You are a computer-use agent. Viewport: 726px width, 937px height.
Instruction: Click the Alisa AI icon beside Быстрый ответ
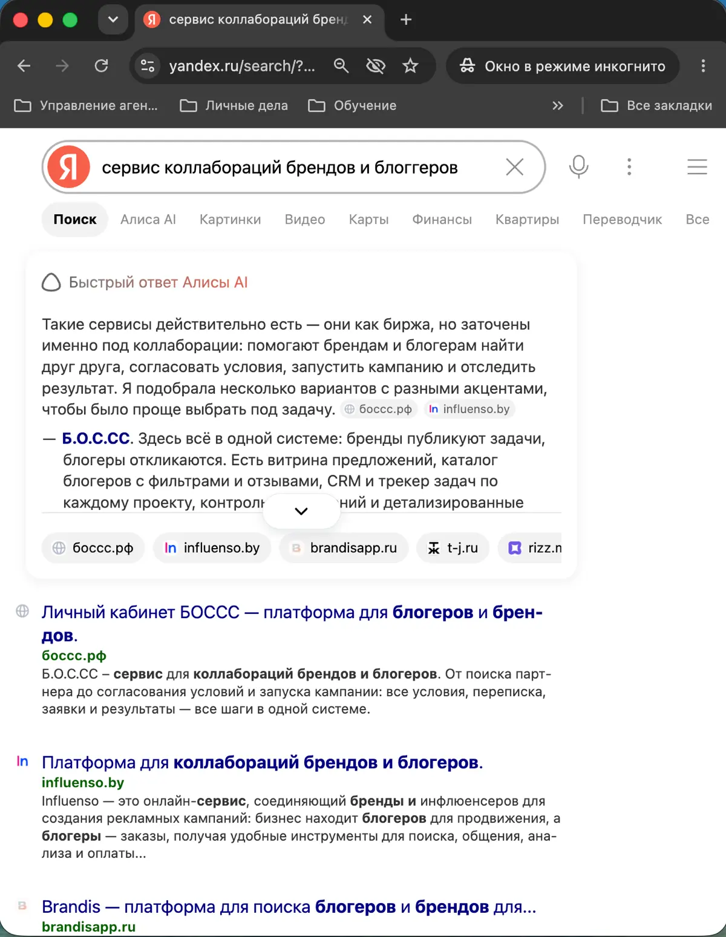51,282
